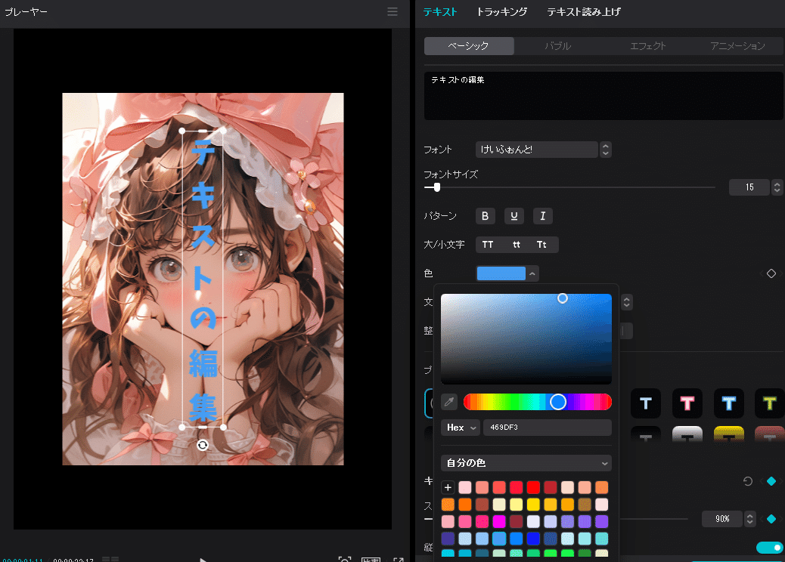Toggle underline with the U button
The height and width of the screenshot is (562, 785).
514,216
